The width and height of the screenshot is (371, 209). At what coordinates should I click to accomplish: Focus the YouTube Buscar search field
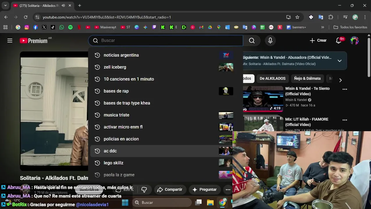point(166,41)
